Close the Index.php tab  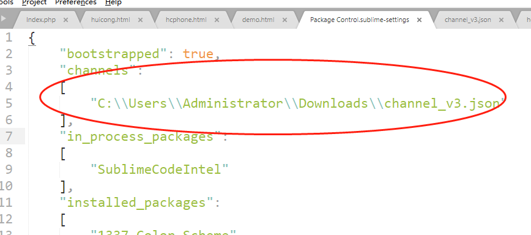click(65, 20)
